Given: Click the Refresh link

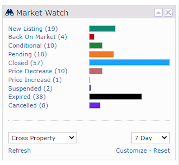Looking at the screenshot, I should click(20, 151).
